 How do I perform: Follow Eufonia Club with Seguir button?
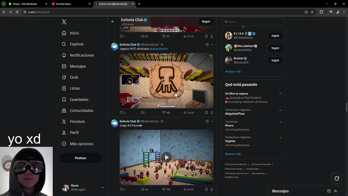(206, 22)
